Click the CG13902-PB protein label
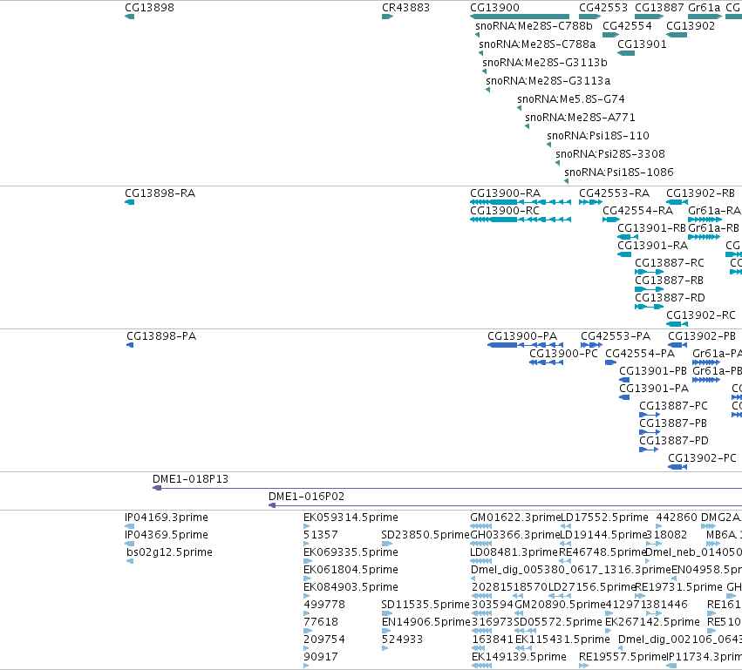Screen dimensions: 742x670 702,336
